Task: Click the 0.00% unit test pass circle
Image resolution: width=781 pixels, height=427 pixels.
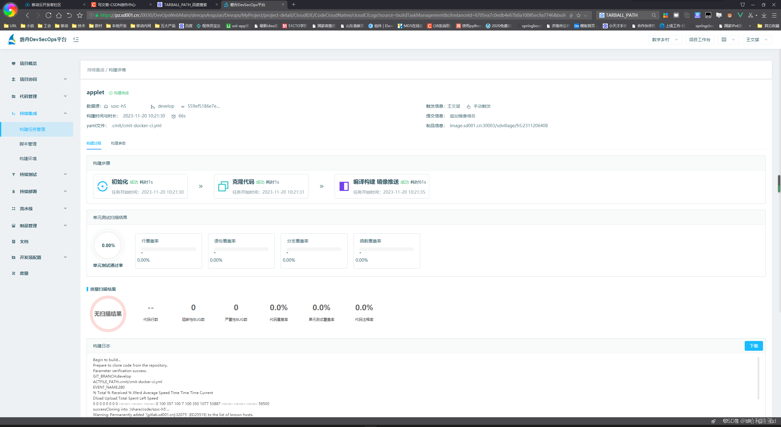Action: 108,246
